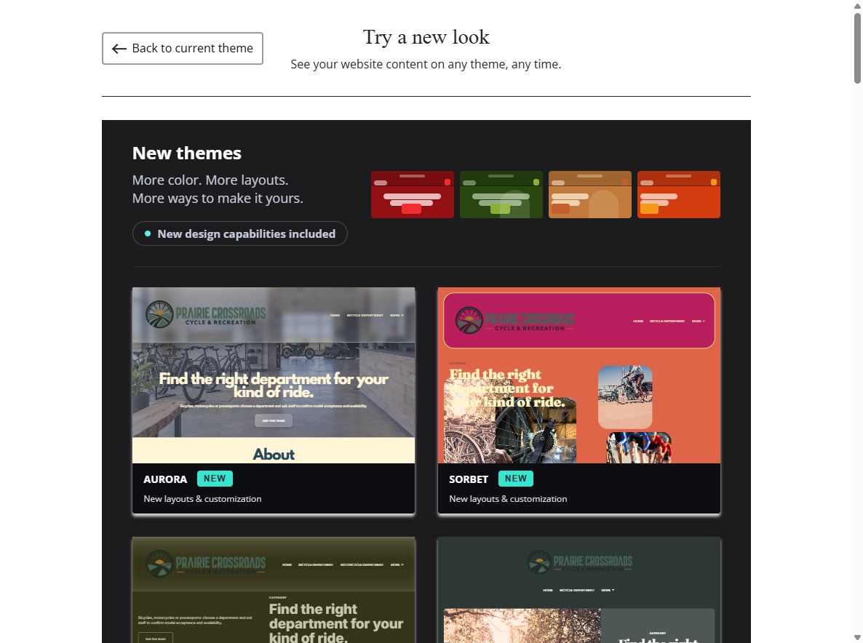
Task: Click the See your website content subtitle
Action: [x=426, y=64]
